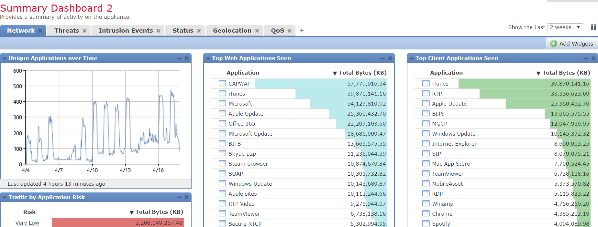Close the Threats tab with its X
Image resolution: width=598 pixels, height=227 pixels.
pos(84,31)
